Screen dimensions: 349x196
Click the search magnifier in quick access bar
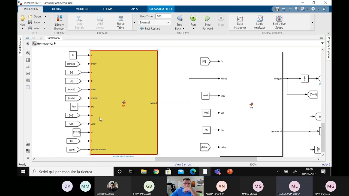click(296, 9)
